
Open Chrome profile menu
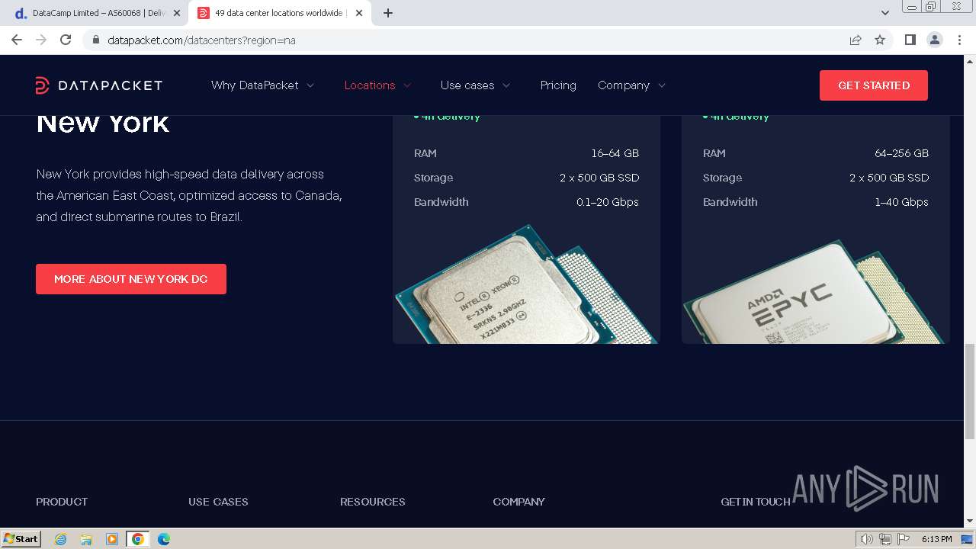point(934,40)
